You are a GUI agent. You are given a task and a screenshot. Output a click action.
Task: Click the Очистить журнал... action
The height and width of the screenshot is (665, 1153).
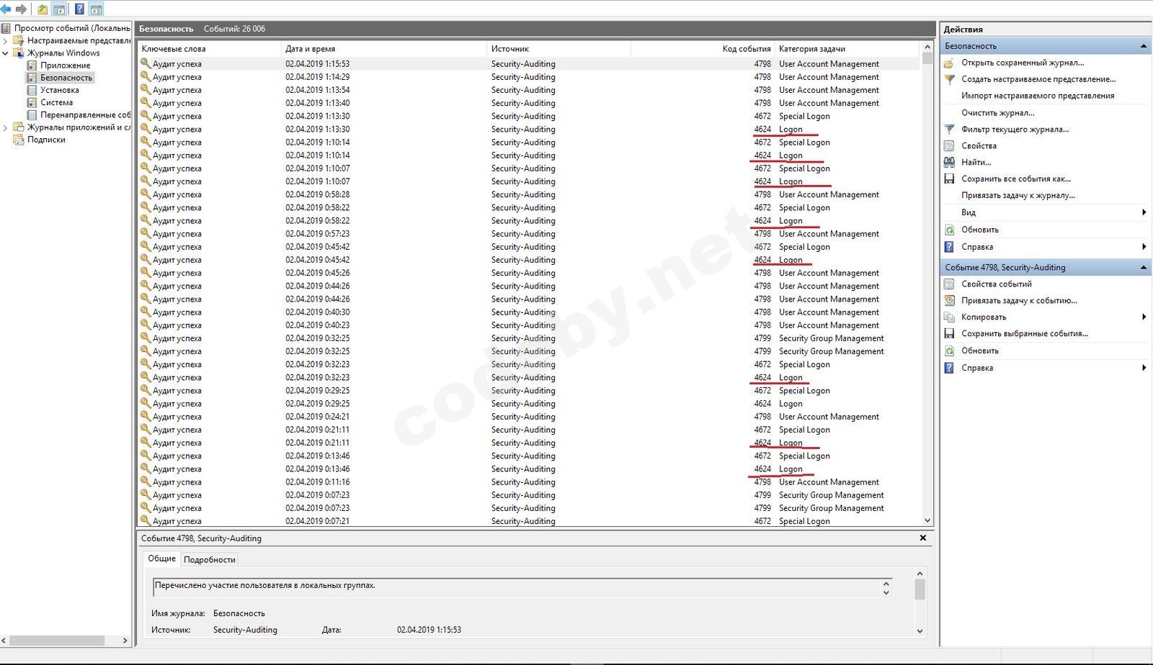coord(998,113)
